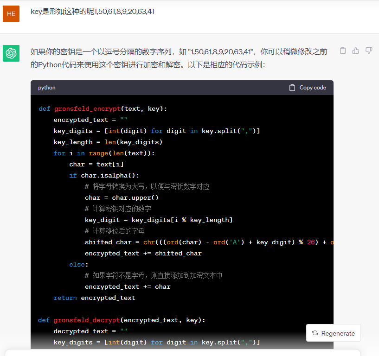Click the user message containing key numbers
Viewport: 379px width, 356px height.
click(92, 12)
